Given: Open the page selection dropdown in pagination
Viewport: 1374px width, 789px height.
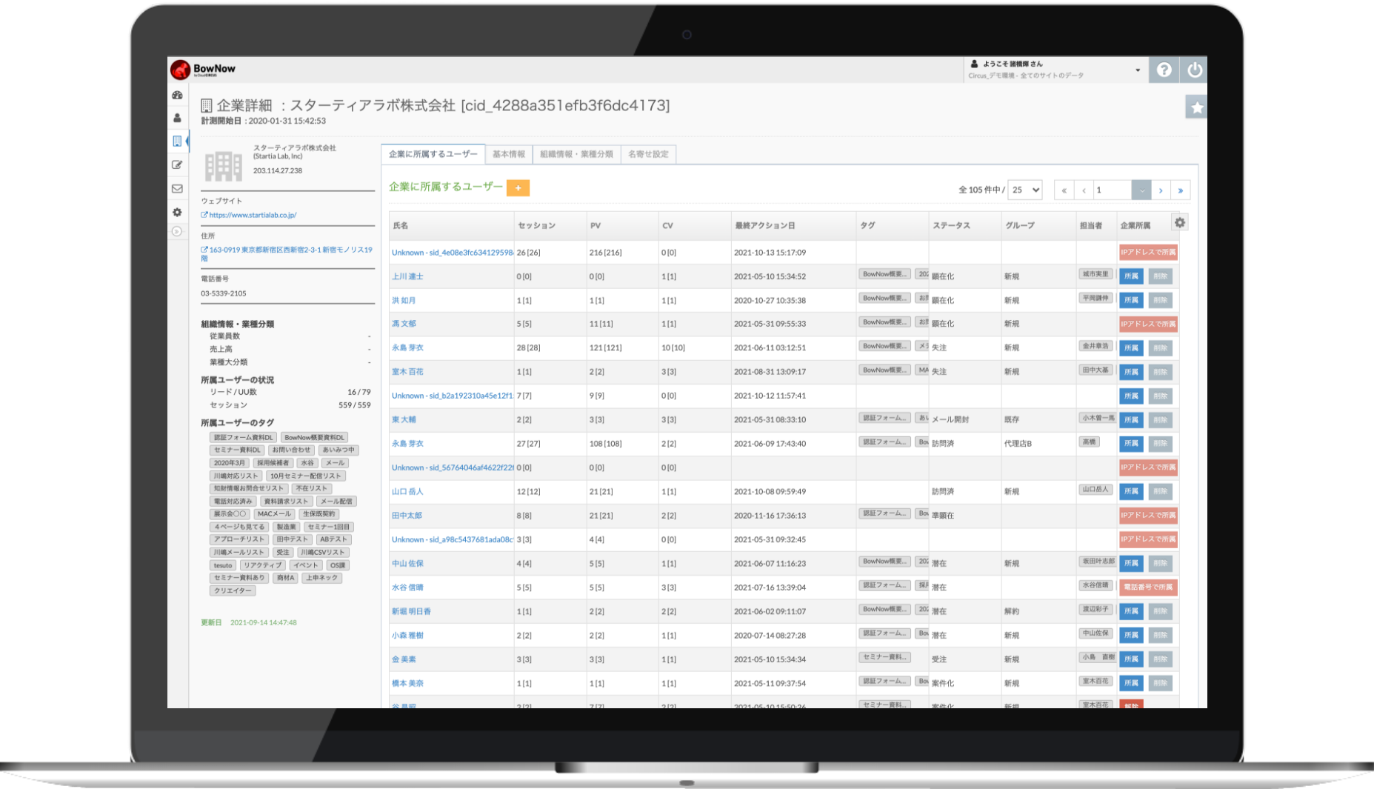Looking at the screenshot, I should click(x=1140, y=190).
